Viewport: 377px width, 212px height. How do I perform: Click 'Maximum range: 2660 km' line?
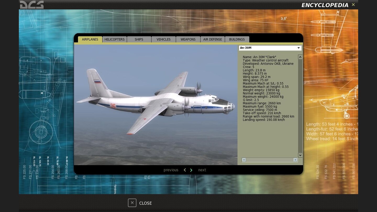(262, 103)
